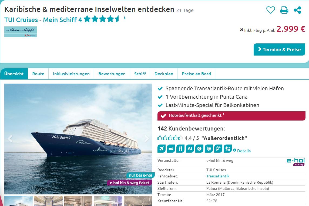
Task: Follow the Transatlantik Fahrgebiet link
Action: pyautogui.click(x=218, y=176)
